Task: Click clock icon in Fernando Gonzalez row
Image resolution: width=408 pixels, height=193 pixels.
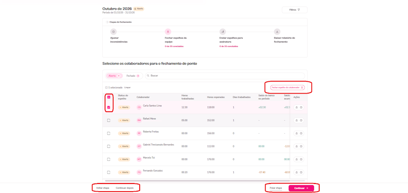Action: (x=301, y=172)
